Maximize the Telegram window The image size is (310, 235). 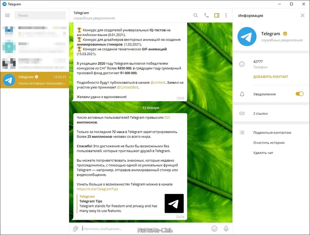click(291, 4)
